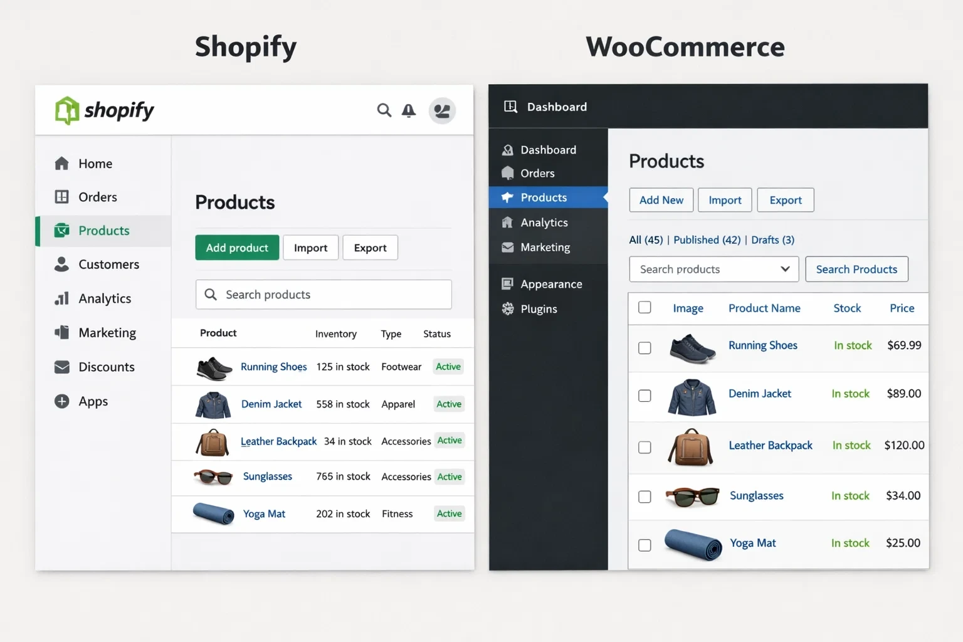The image size is (963, 642).
Task: Go to Dashboard in WooCommerce sidebar
Action: point(549,150)
